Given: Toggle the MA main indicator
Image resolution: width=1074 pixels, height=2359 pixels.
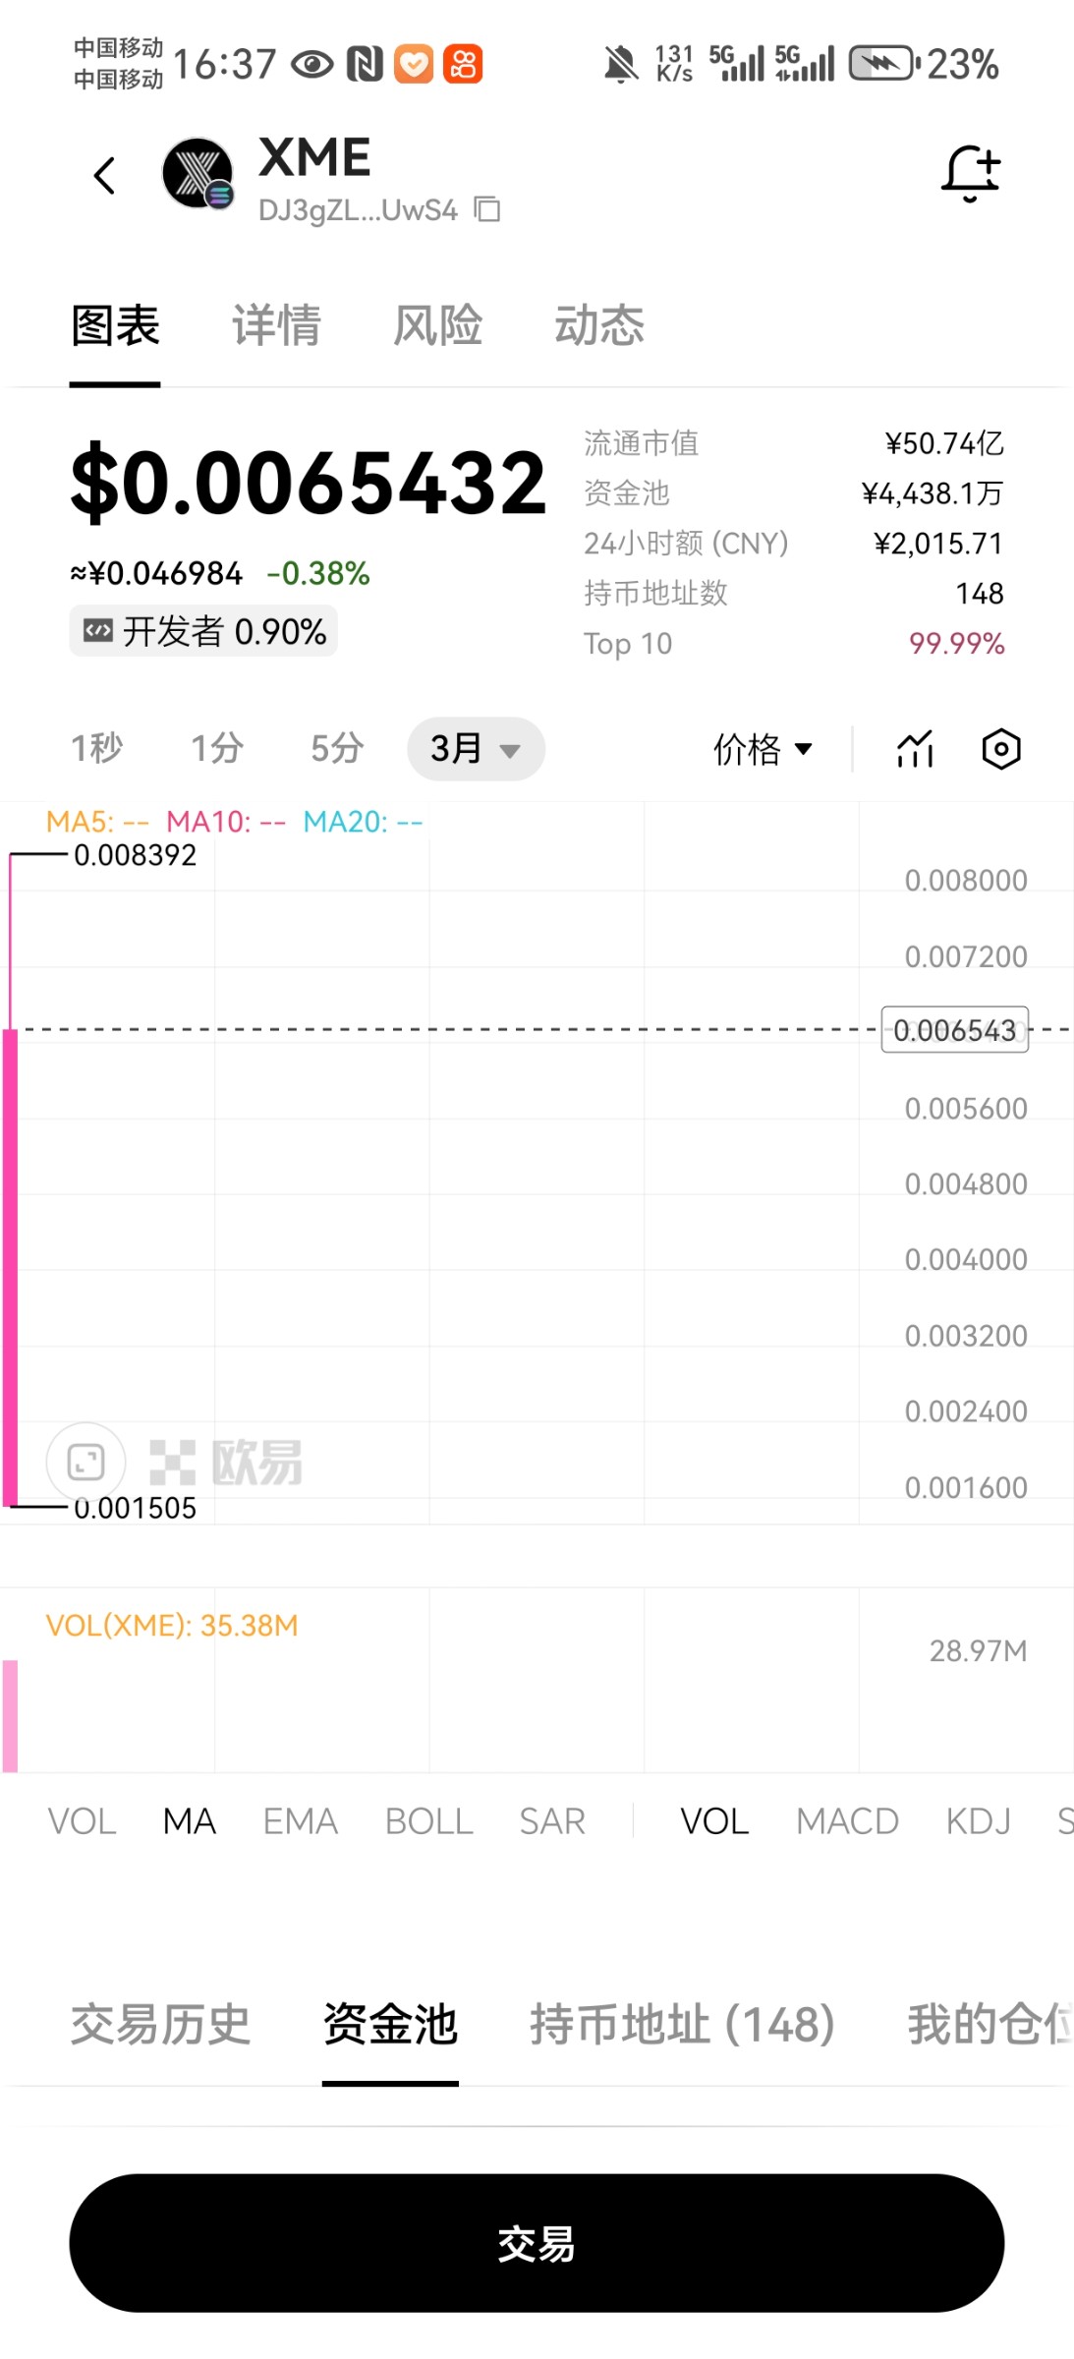Looking at the screenshot, I should 189,1821.
